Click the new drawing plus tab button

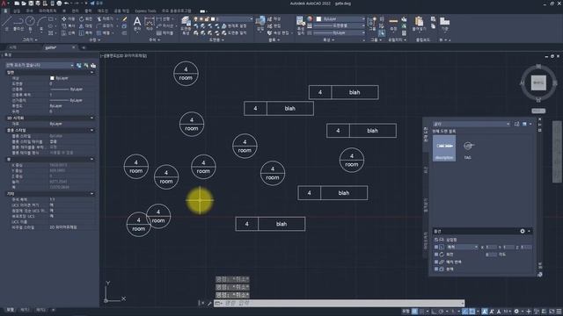tap(84, 47)
